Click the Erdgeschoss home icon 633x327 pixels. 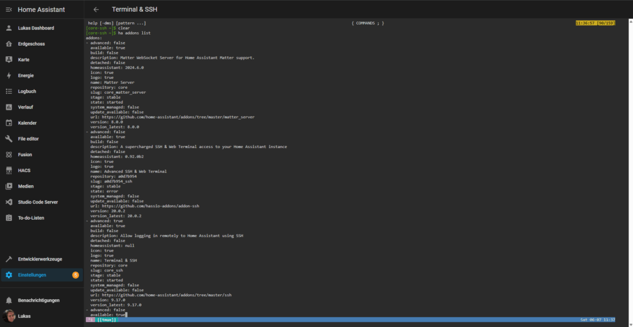pyautogui.click(x=9, y=44)
